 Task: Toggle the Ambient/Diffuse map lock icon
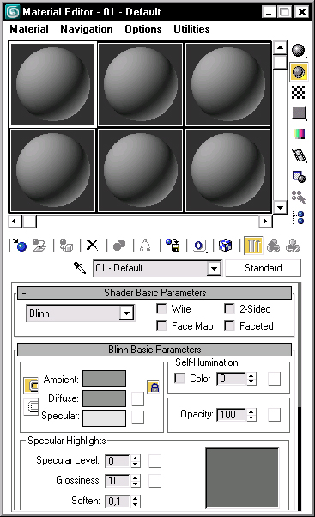pyautogui.click(x=154, y=387)
